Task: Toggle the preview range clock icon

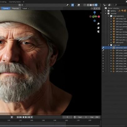Action: [74, 117]
